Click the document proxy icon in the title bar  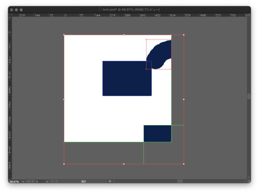coord(99,9)
